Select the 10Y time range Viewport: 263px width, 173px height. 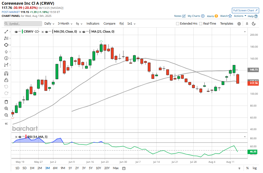click(x=98, y=168)
